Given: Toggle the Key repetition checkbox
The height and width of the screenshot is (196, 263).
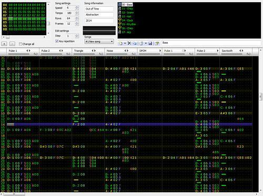Looking at the screenshot, I should point(57,41).
